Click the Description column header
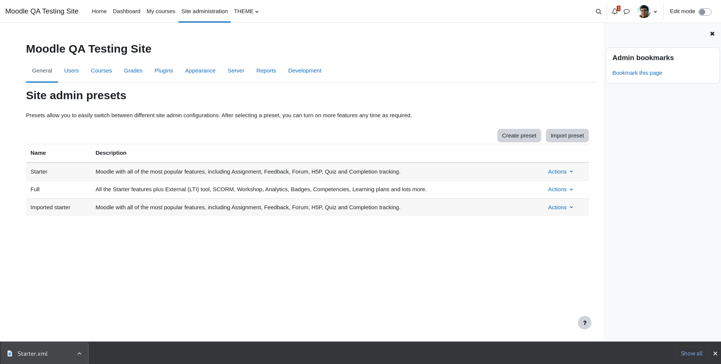The image size is (721, 364). (111, 153)
